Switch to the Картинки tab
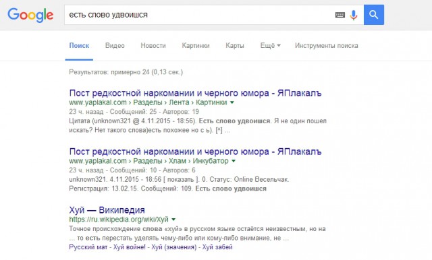 (196, 46)
